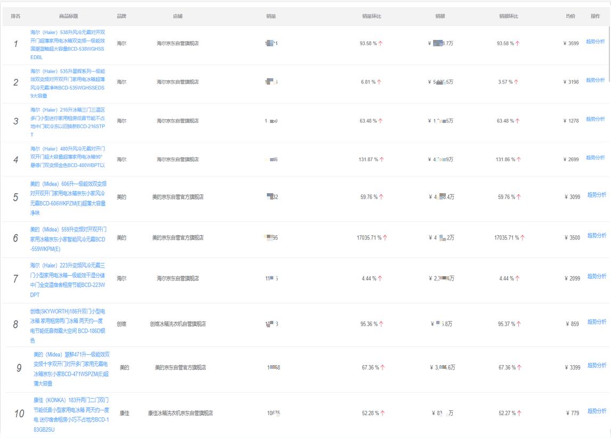The image size is (611, 438).
Task: Click 趋势分析 for the ¥859 row
Action: (597, 321)
